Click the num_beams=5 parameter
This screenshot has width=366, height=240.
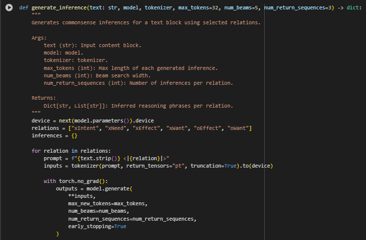tap(241, 8)
